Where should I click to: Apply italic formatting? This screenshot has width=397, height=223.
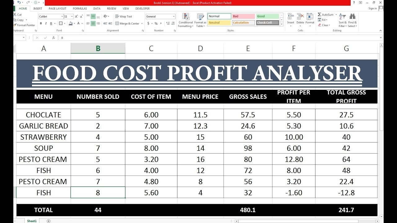coord(45,23)
